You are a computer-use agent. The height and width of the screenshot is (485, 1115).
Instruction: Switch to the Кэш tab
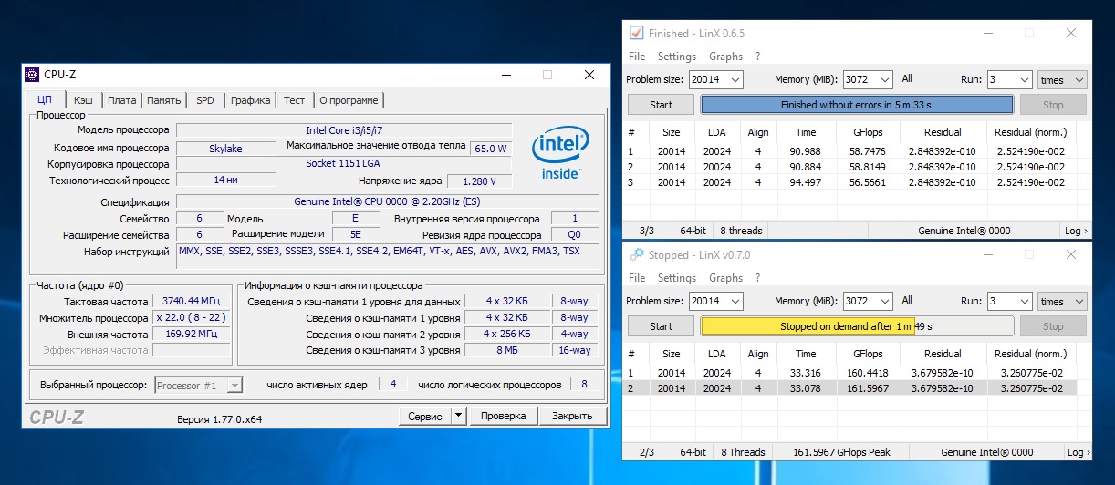click(83, 100)
